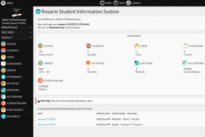Open Help from the top bar

(116, 3)
